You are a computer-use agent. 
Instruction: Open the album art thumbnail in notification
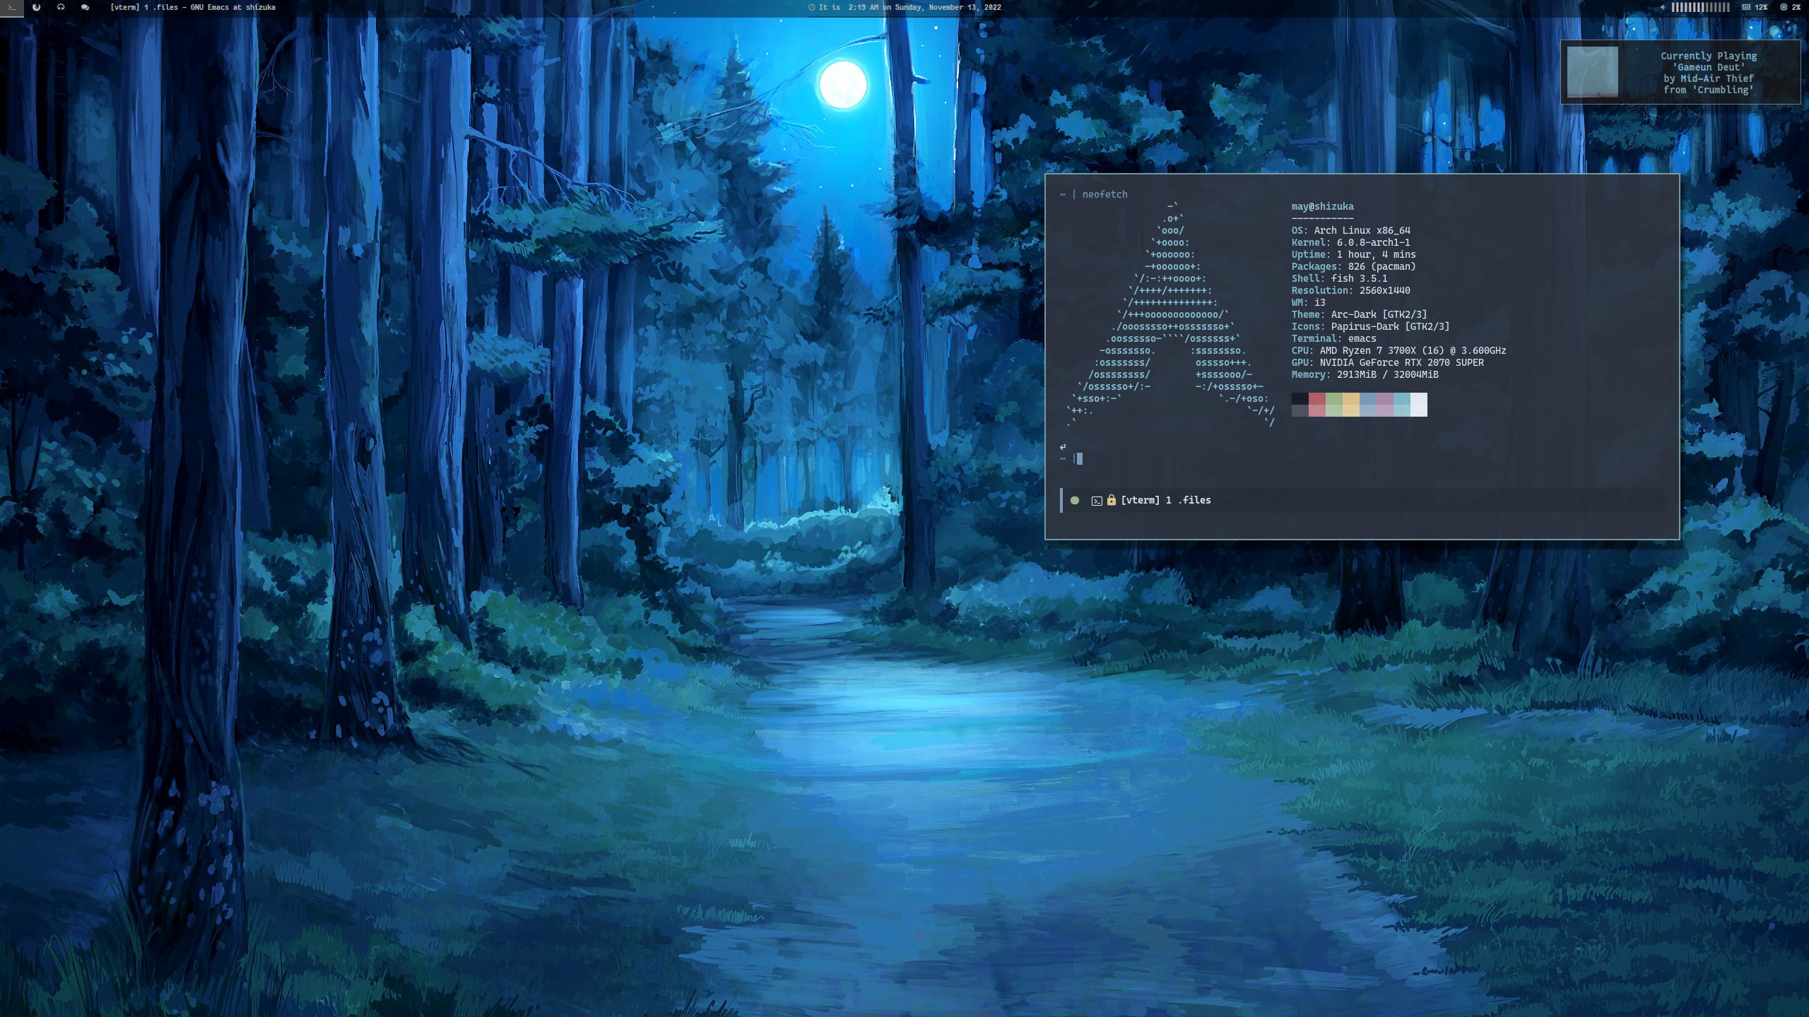pyautogui.click(x=1592, y=72)
